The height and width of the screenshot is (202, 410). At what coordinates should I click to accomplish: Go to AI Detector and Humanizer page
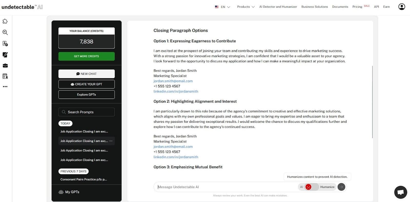pos(278,7)
